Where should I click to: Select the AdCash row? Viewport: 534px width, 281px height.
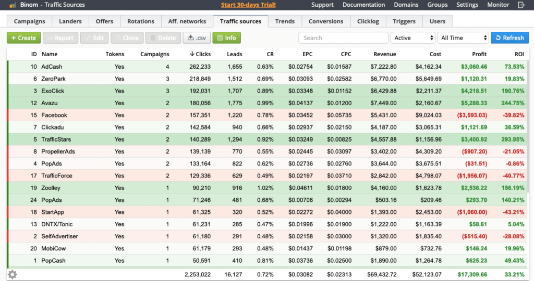tap(267, 67)
